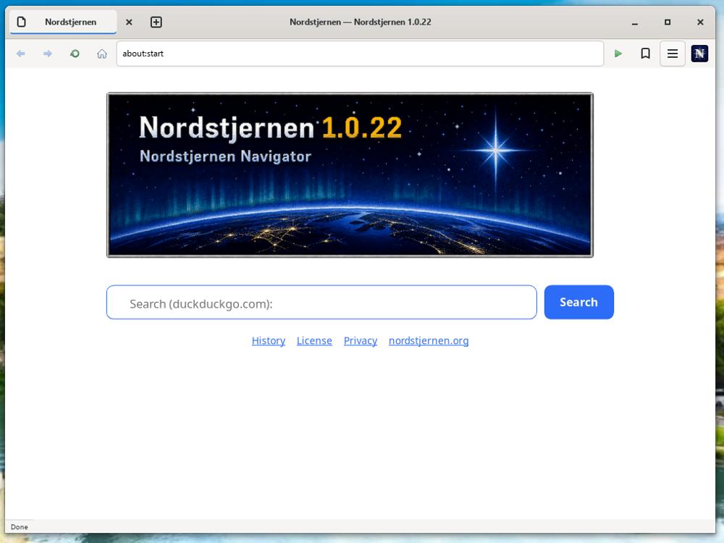Image resolution: width=724 pixels, height=543 pixels.
Task: Click the Nordstjernen N logo icon
Action: (x=699, y=54)
